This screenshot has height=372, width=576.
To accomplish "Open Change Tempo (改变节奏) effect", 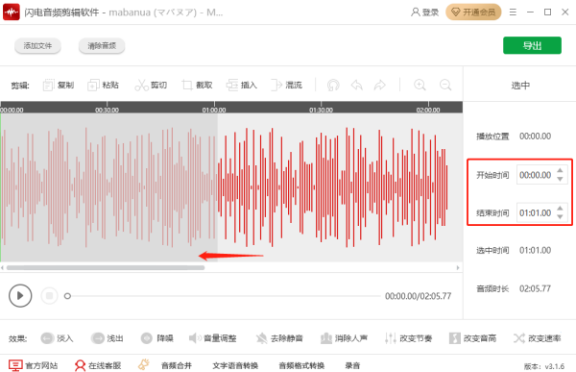I will (408, 337).
